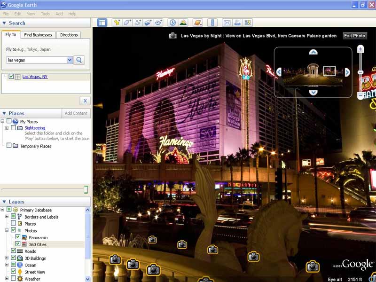This screenshot has height=282, width=376.
Task: Click the Email envelope toolbar icon
Action: pyautogui.click(x=227, y=23)
